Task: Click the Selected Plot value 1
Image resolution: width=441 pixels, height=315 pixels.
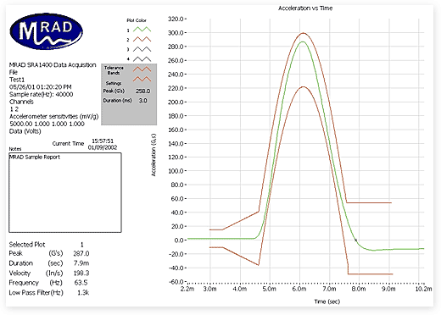Action: [82, 245]
